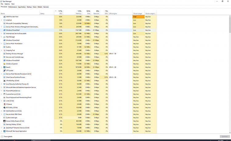Click the EOS Utility process icon
The height and width of the screenshot is (141, 231).
pyautogui.click(x=4, y=107)
